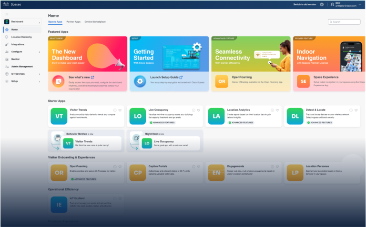The width and height of the screenshot is (366, 227).
Task: Click the Admin Management icon
Action: tap(7, 67)
